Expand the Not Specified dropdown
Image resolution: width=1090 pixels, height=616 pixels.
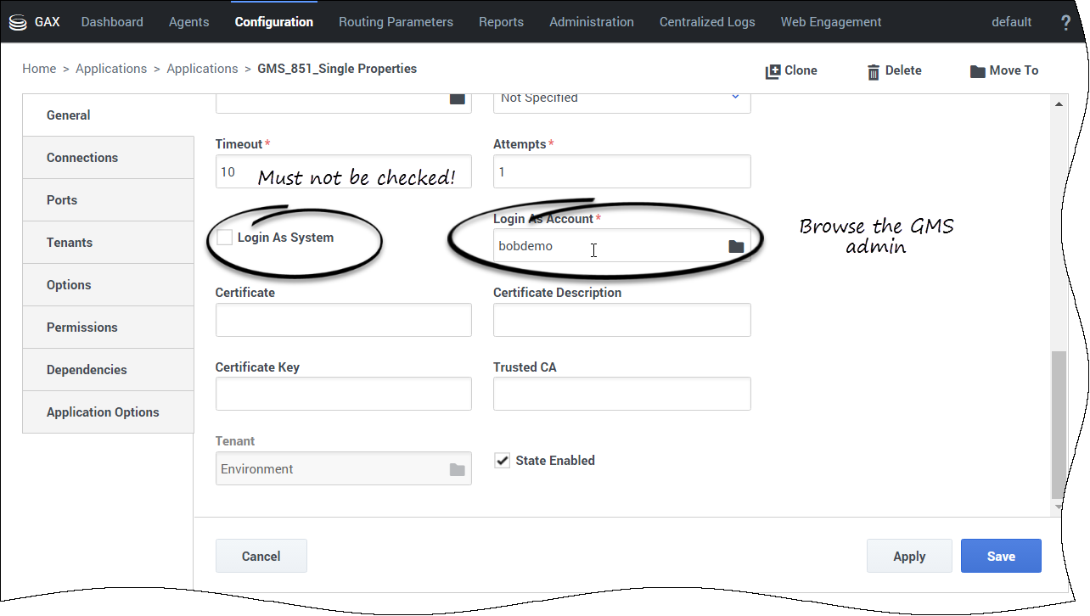pos(622,101)
